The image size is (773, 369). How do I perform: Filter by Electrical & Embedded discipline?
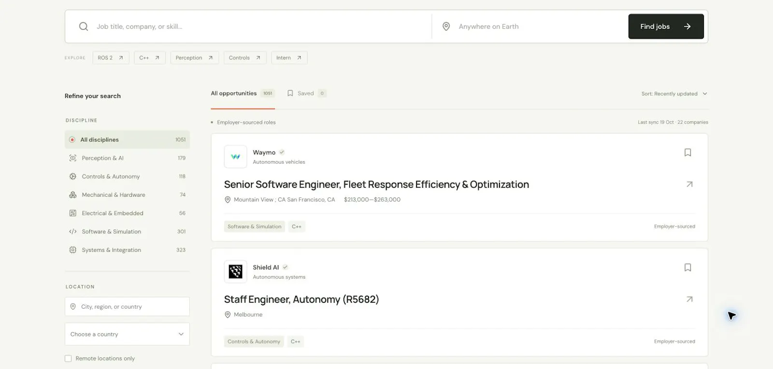point(127,213)
